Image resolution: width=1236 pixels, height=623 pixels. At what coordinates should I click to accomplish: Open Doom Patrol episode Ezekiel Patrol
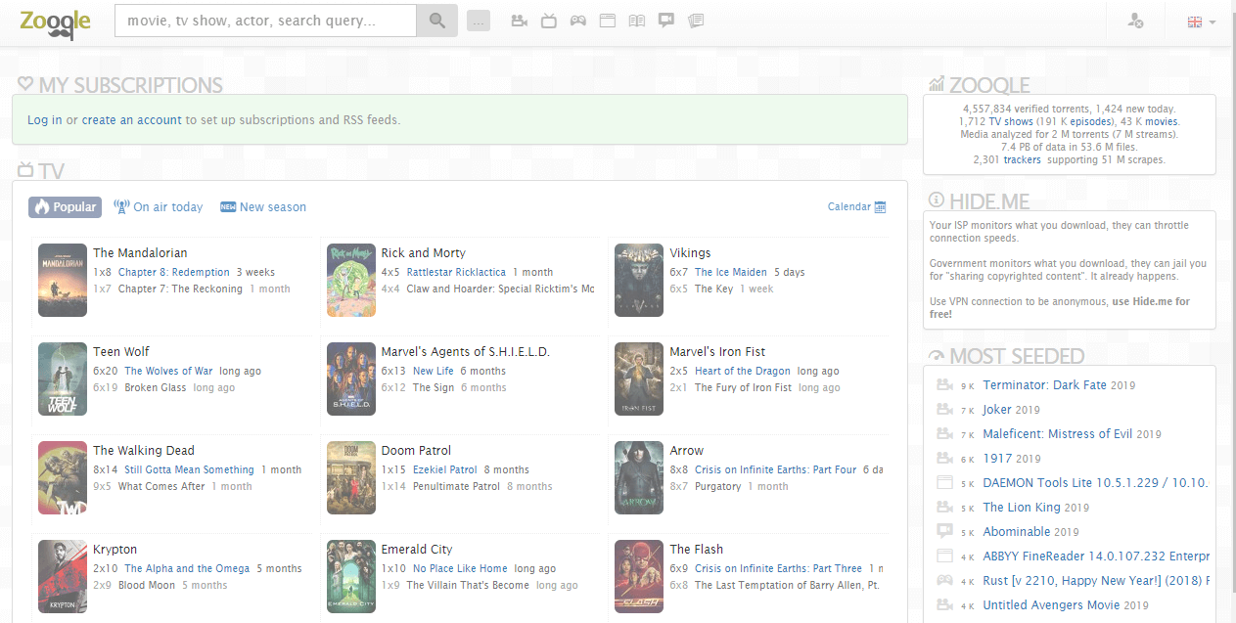tap(445, 469)
